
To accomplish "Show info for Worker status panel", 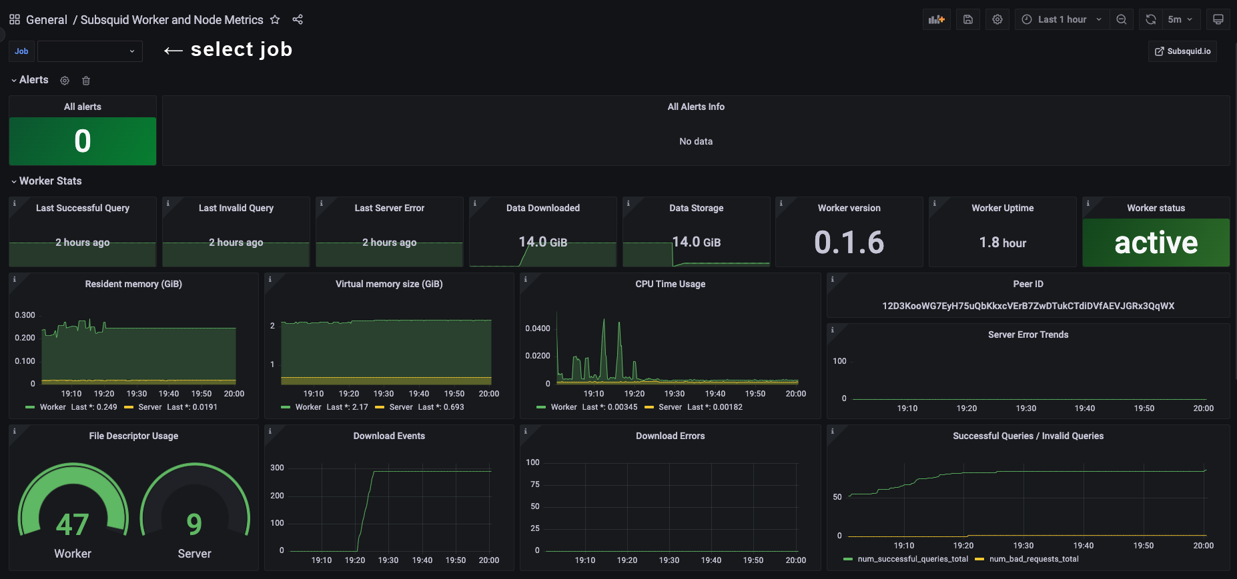I will pos(1088,203).
